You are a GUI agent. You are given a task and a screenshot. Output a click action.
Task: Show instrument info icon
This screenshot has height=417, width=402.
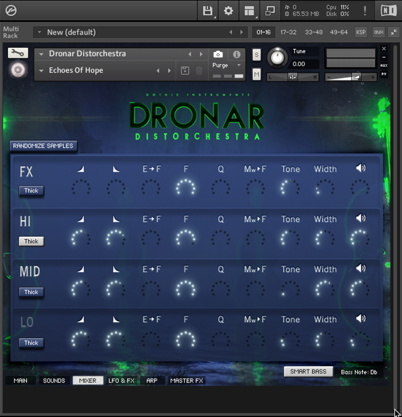[236, 54]
